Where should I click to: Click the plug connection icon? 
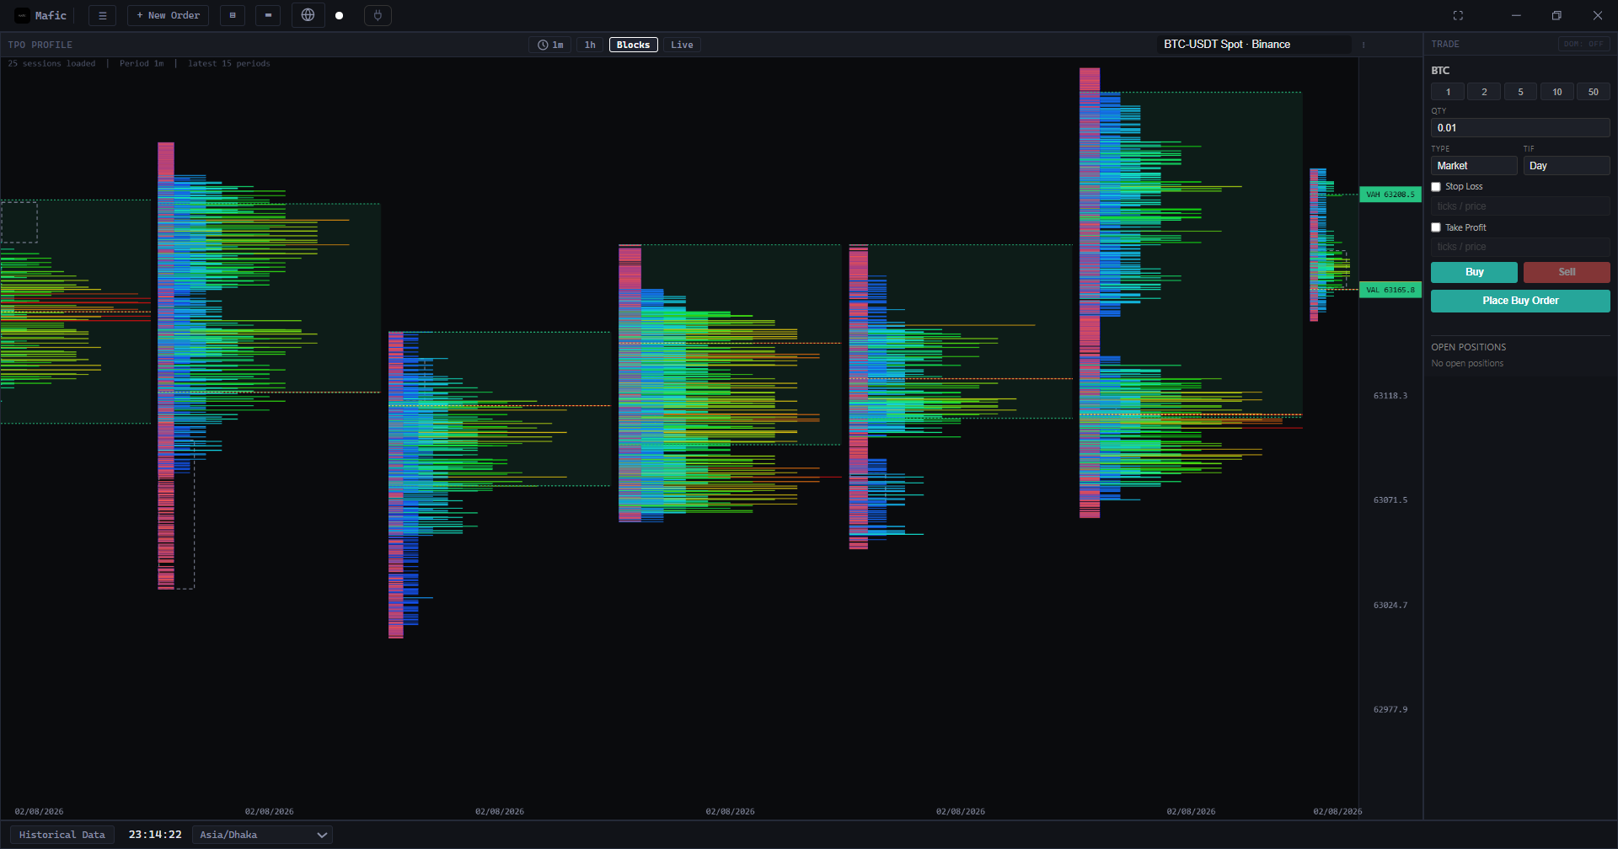(378, 15)
